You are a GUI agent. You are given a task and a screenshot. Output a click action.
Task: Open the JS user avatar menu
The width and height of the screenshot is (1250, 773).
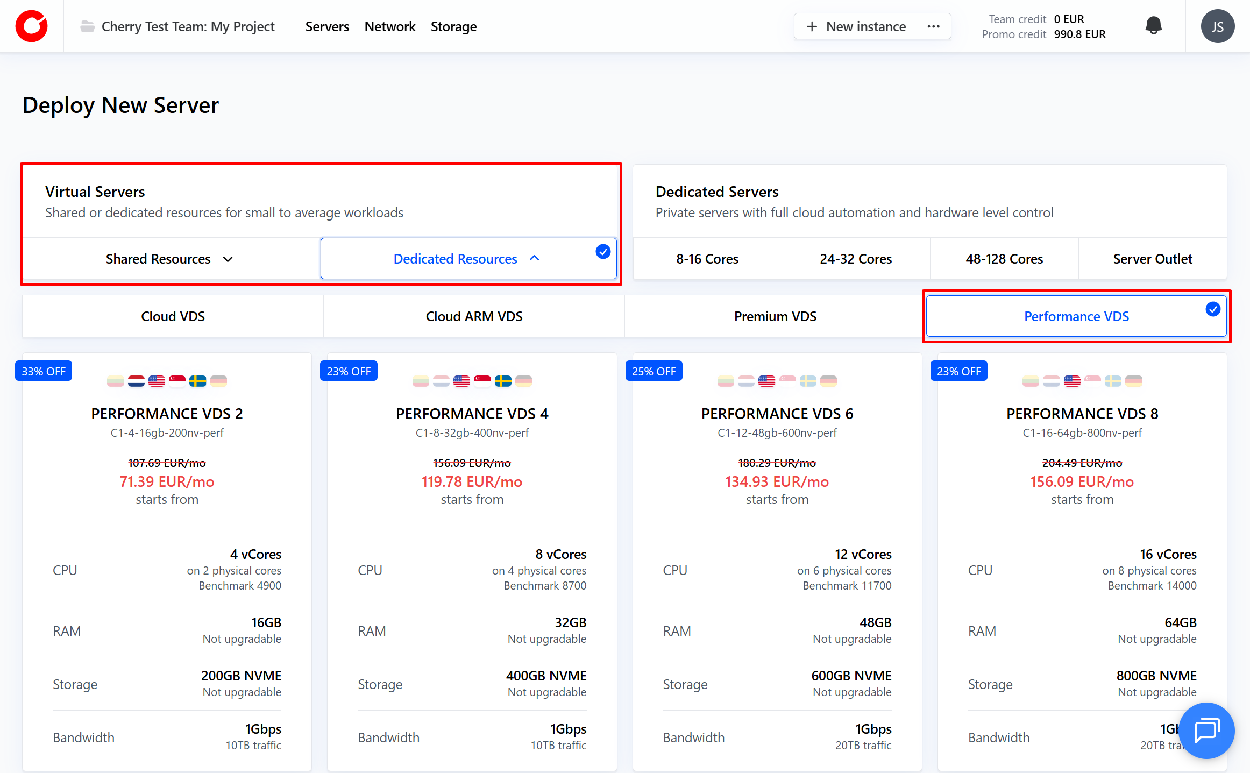1217,26
